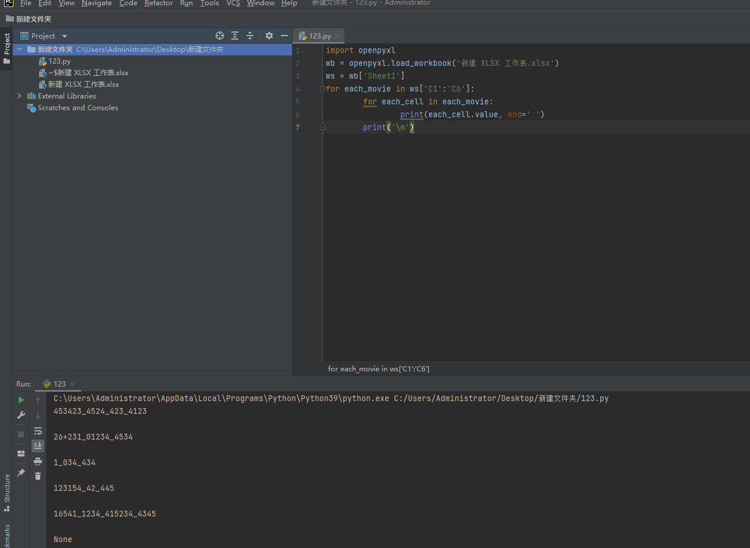750x548 pixels.
Task: Open the File menu
Action: tap(26, 3)
